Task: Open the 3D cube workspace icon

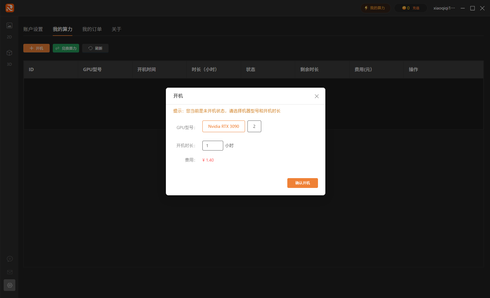Action: click(10, 53)
